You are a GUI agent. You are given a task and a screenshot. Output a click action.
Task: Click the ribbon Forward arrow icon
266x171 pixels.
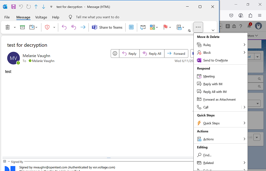(83, 27)
